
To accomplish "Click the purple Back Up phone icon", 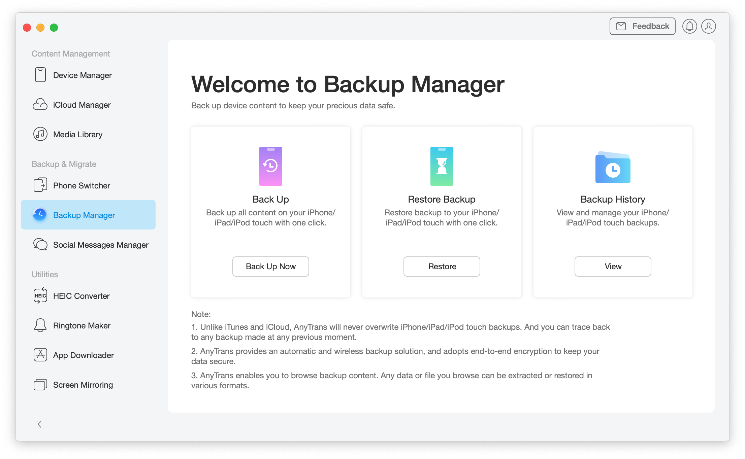I will click(271, 166).
